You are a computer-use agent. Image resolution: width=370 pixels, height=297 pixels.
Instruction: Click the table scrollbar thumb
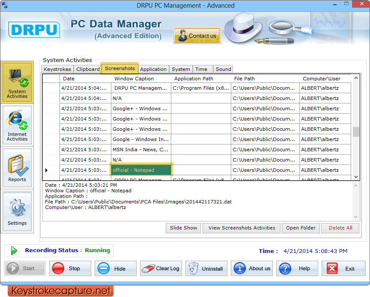pos(356,132)
